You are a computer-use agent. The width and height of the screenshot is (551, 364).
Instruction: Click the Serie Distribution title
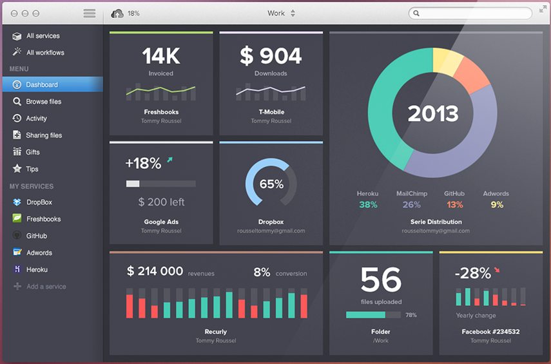pyautogui.click(x=436, y=222)
